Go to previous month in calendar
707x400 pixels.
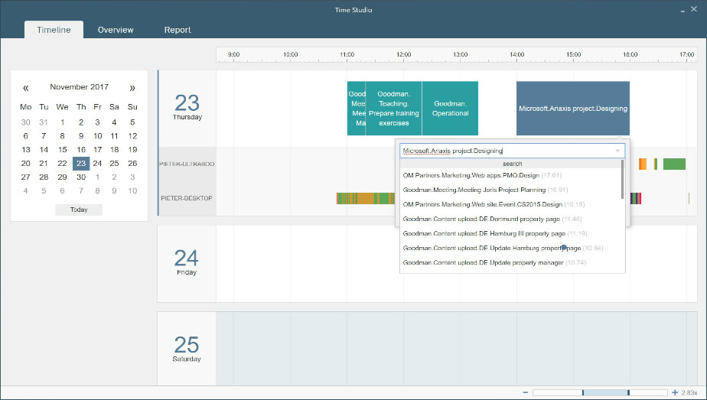tap(26, 87)
